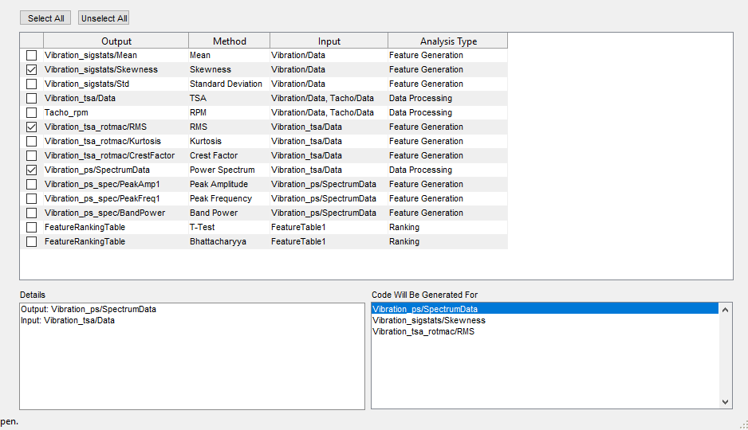Click scroll up arrow in code list
748x430 pixels.
[725, 310]
